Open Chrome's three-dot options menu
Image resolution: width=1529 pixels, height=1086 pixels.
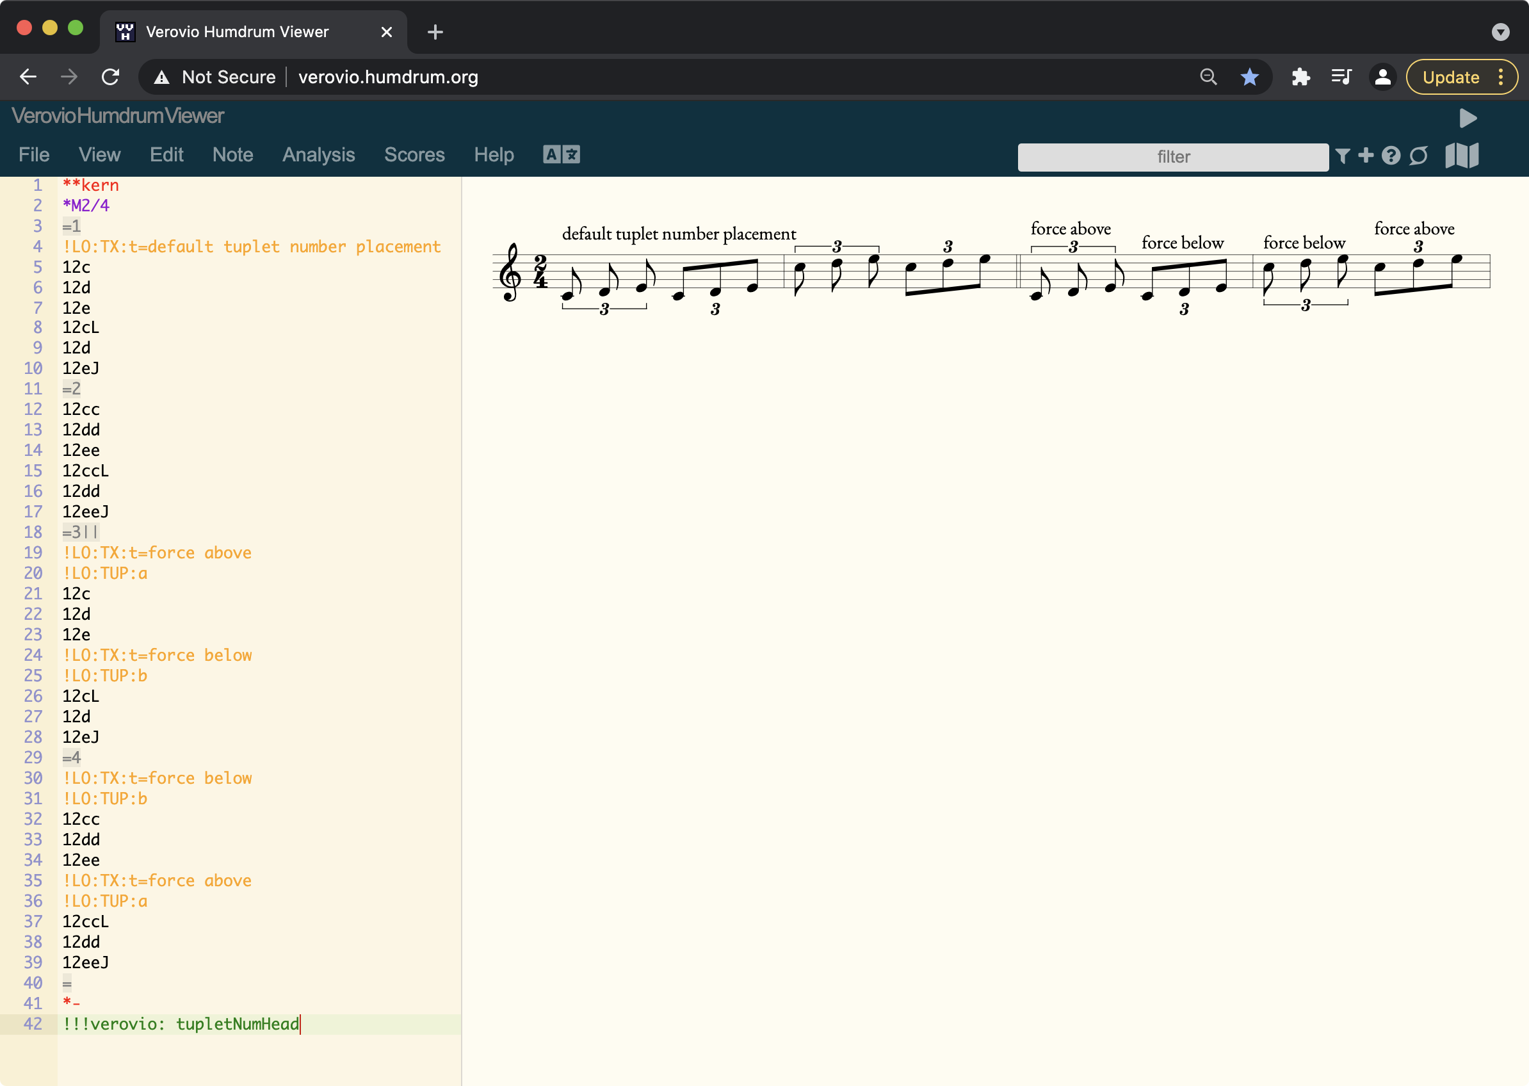coord(1500,76)
